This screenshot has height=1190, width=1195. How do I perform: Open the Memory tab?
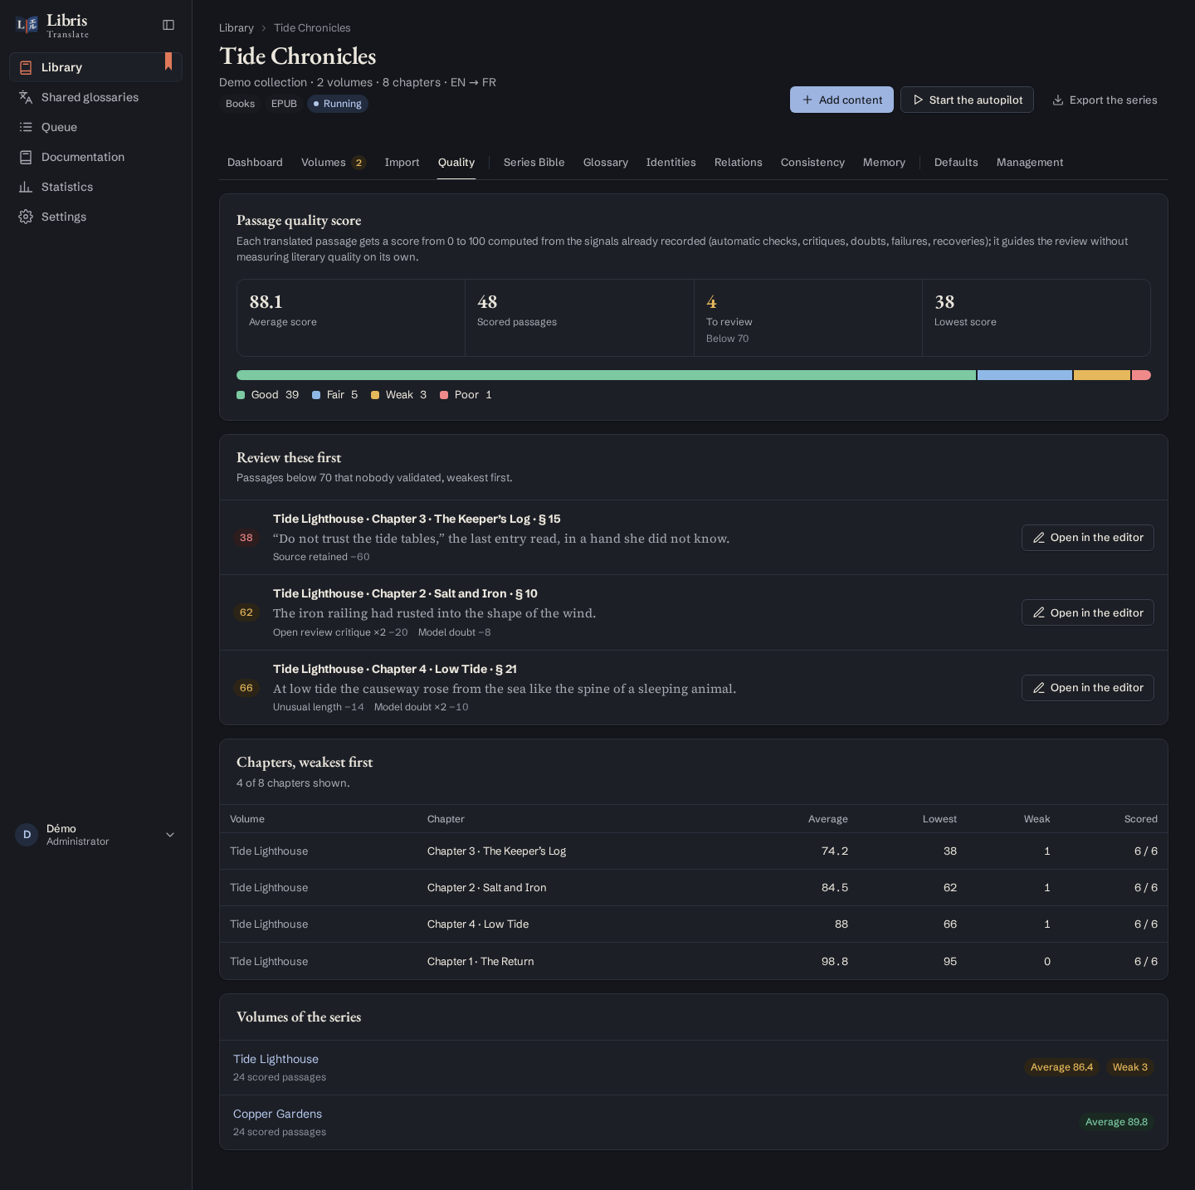(x=884, y=163)
